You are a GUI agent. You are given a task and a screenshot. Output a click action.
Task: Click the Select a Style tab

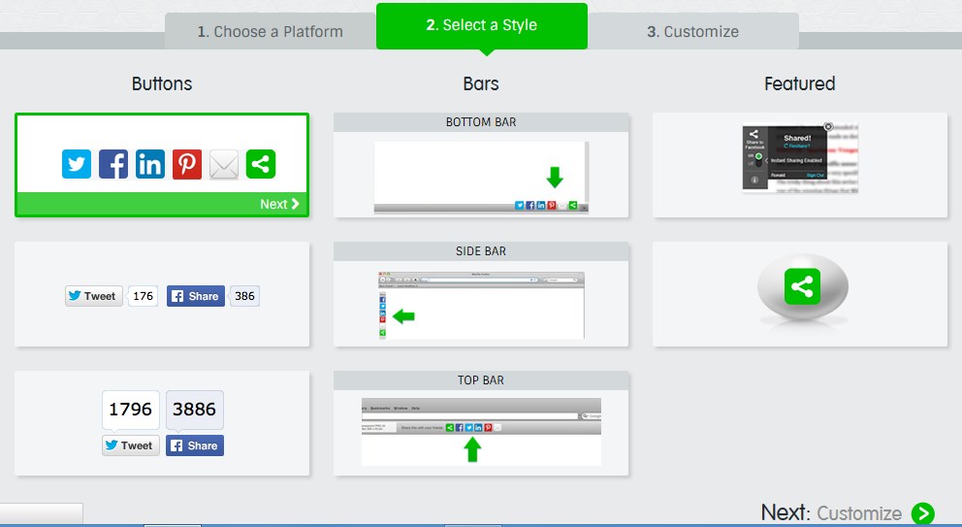pyautogui.click(x=481, y=25)
